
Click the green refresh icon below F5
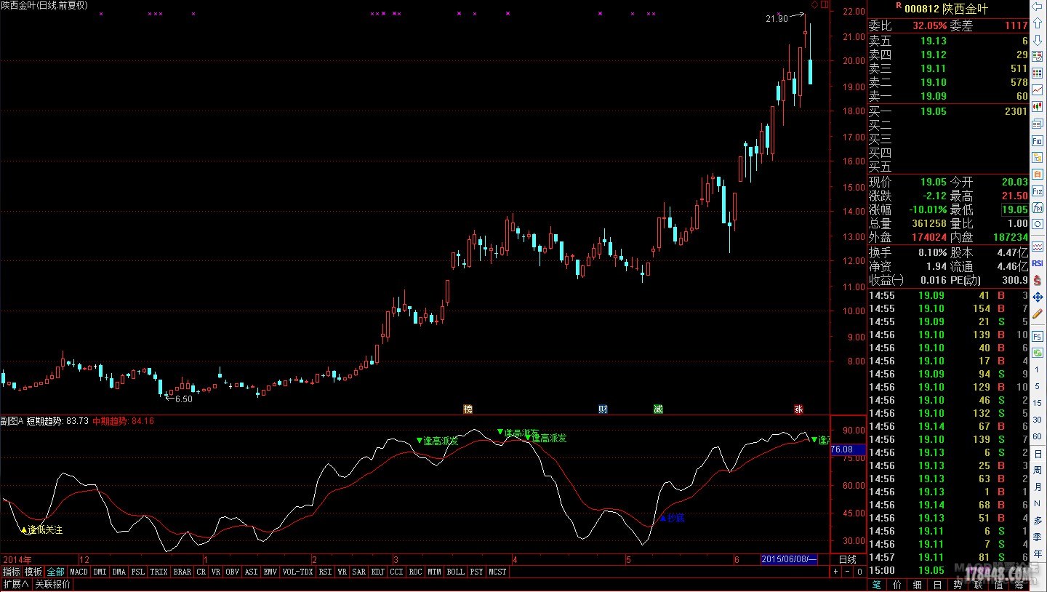(x=1038, y=353)
